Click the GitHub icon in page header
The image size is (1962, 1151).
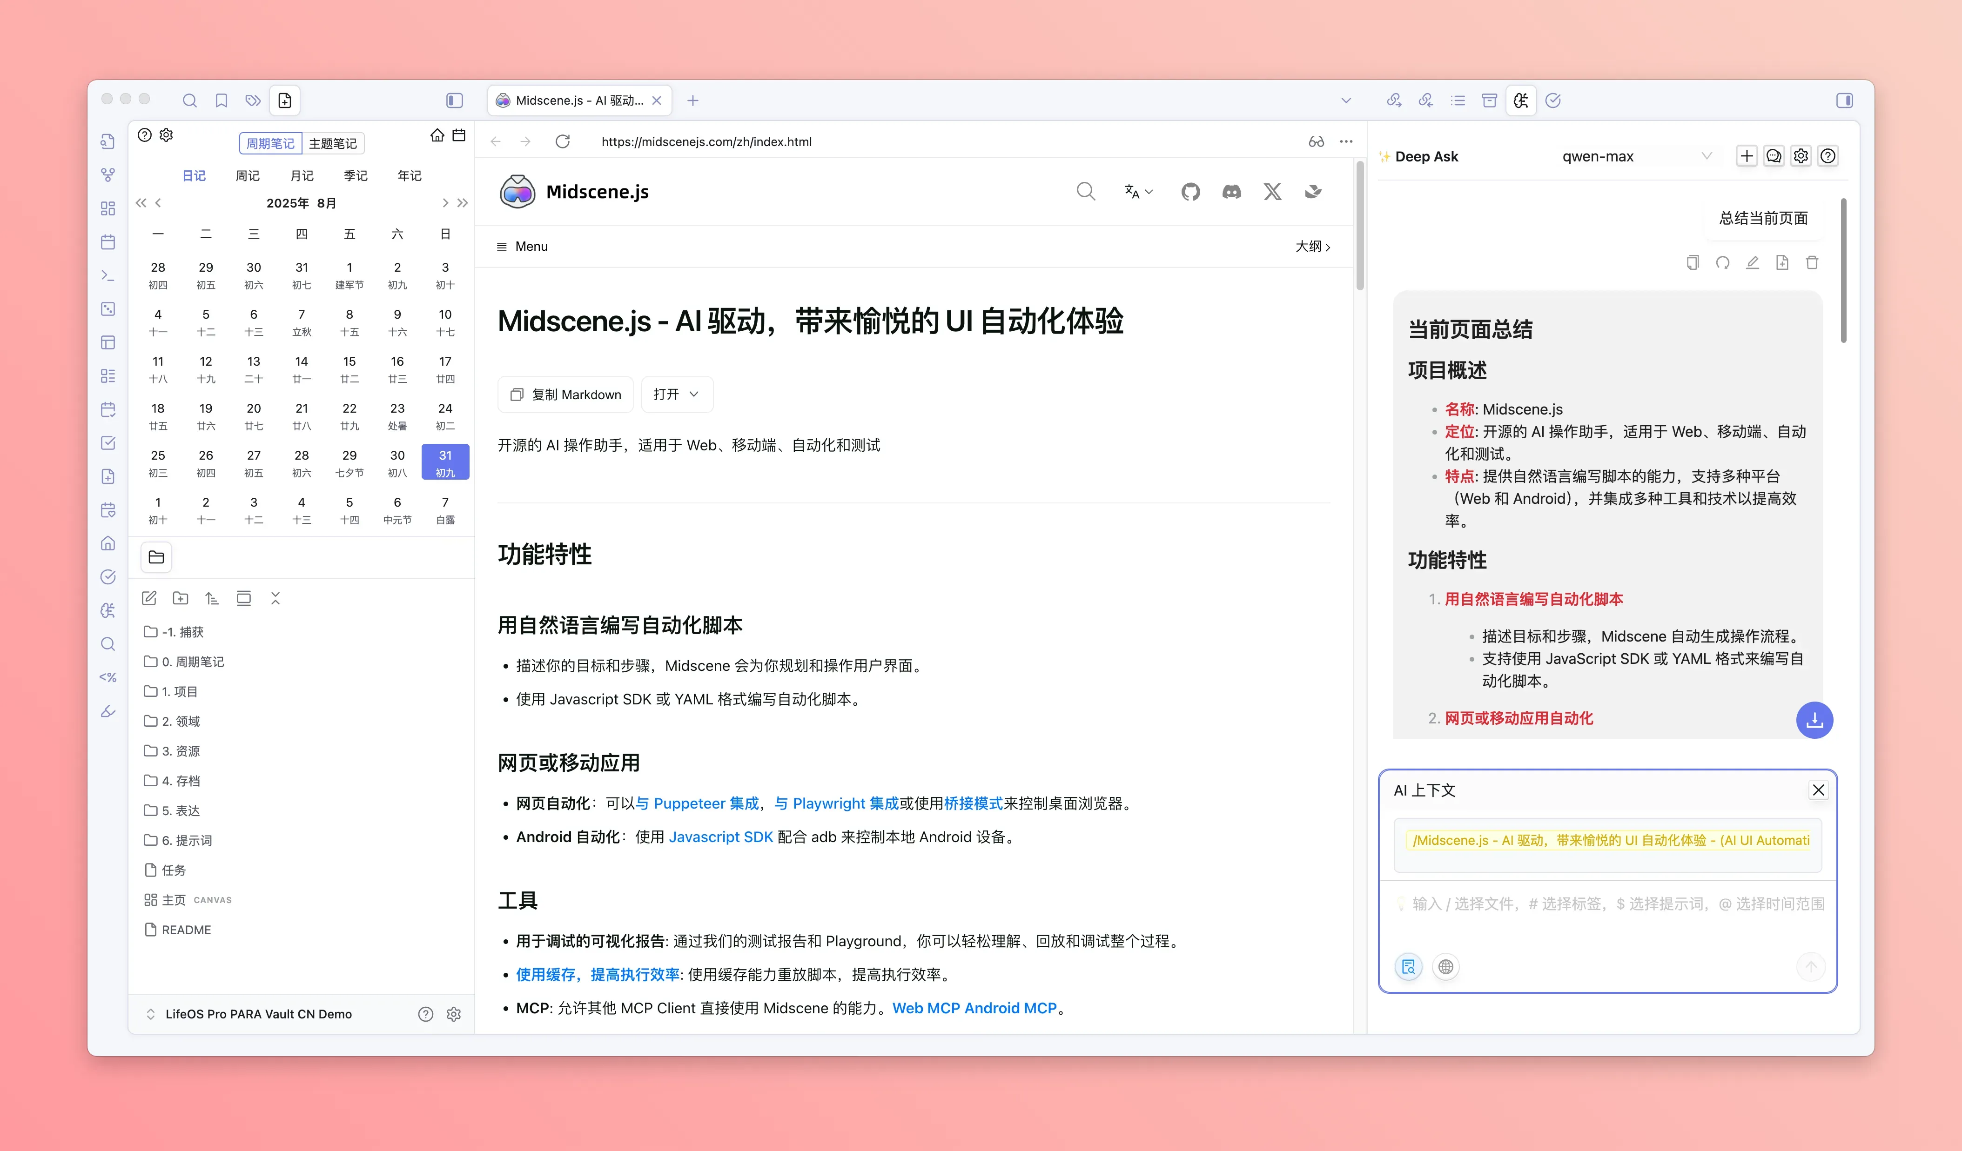coord(1189,191)
